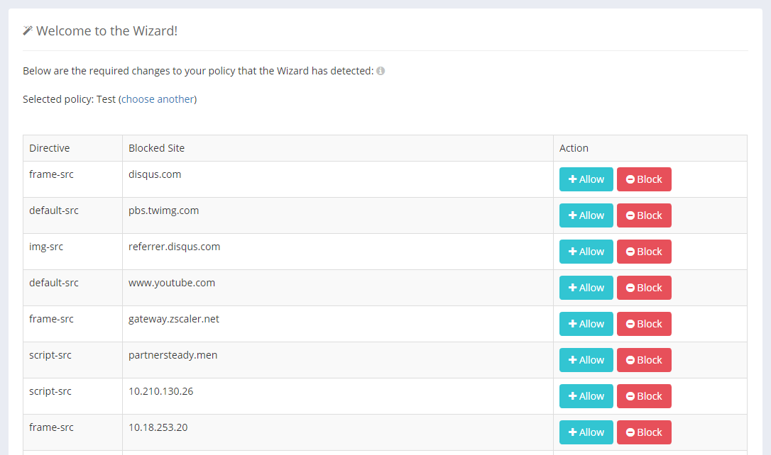Click the 'Blocked Site' column header
The width and height of the screenshot is (771, 455).
tap(156, 148)
